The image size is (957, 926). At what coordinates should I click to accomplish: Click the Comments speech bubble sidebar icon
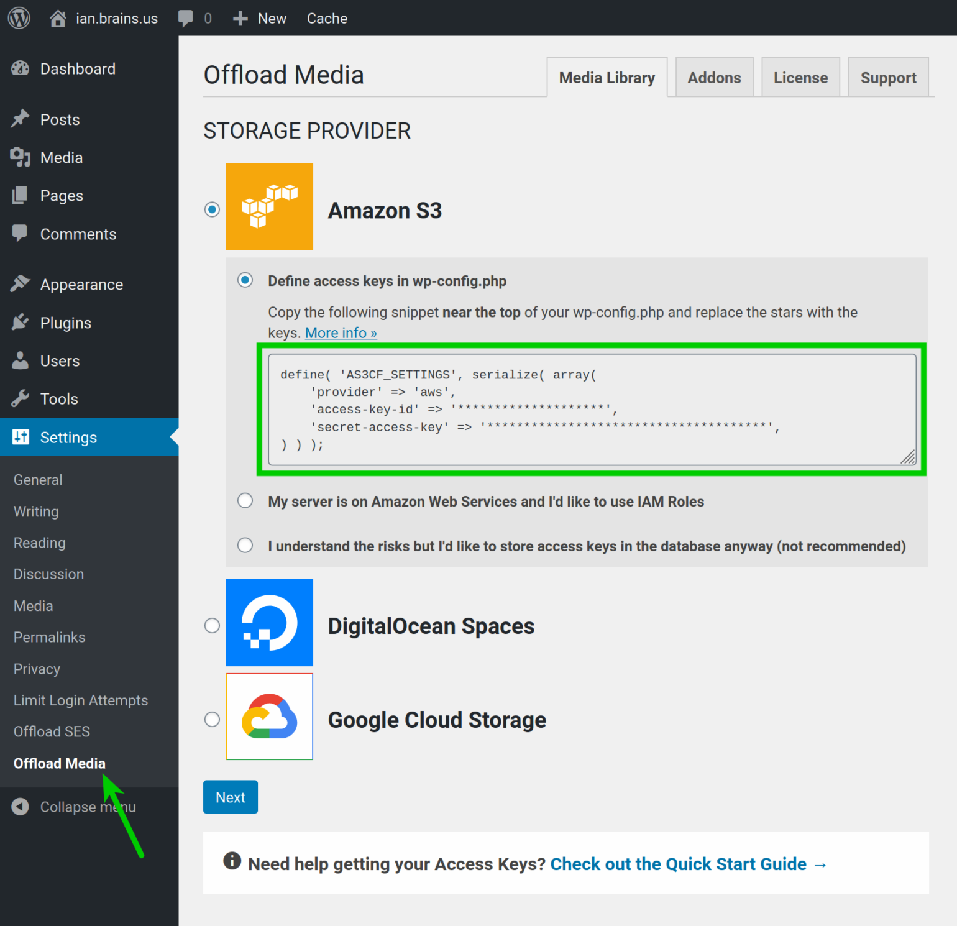tap(20, 234)
